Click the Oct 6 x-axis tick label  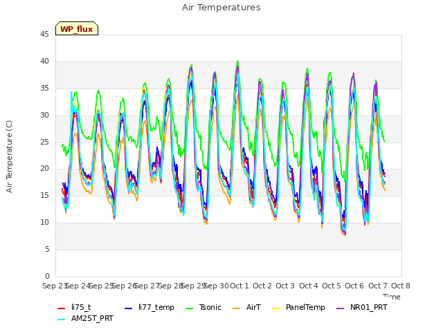354,286
